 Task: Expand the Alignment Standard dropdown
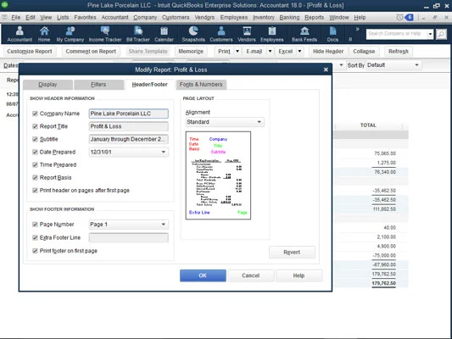[259, 122]
